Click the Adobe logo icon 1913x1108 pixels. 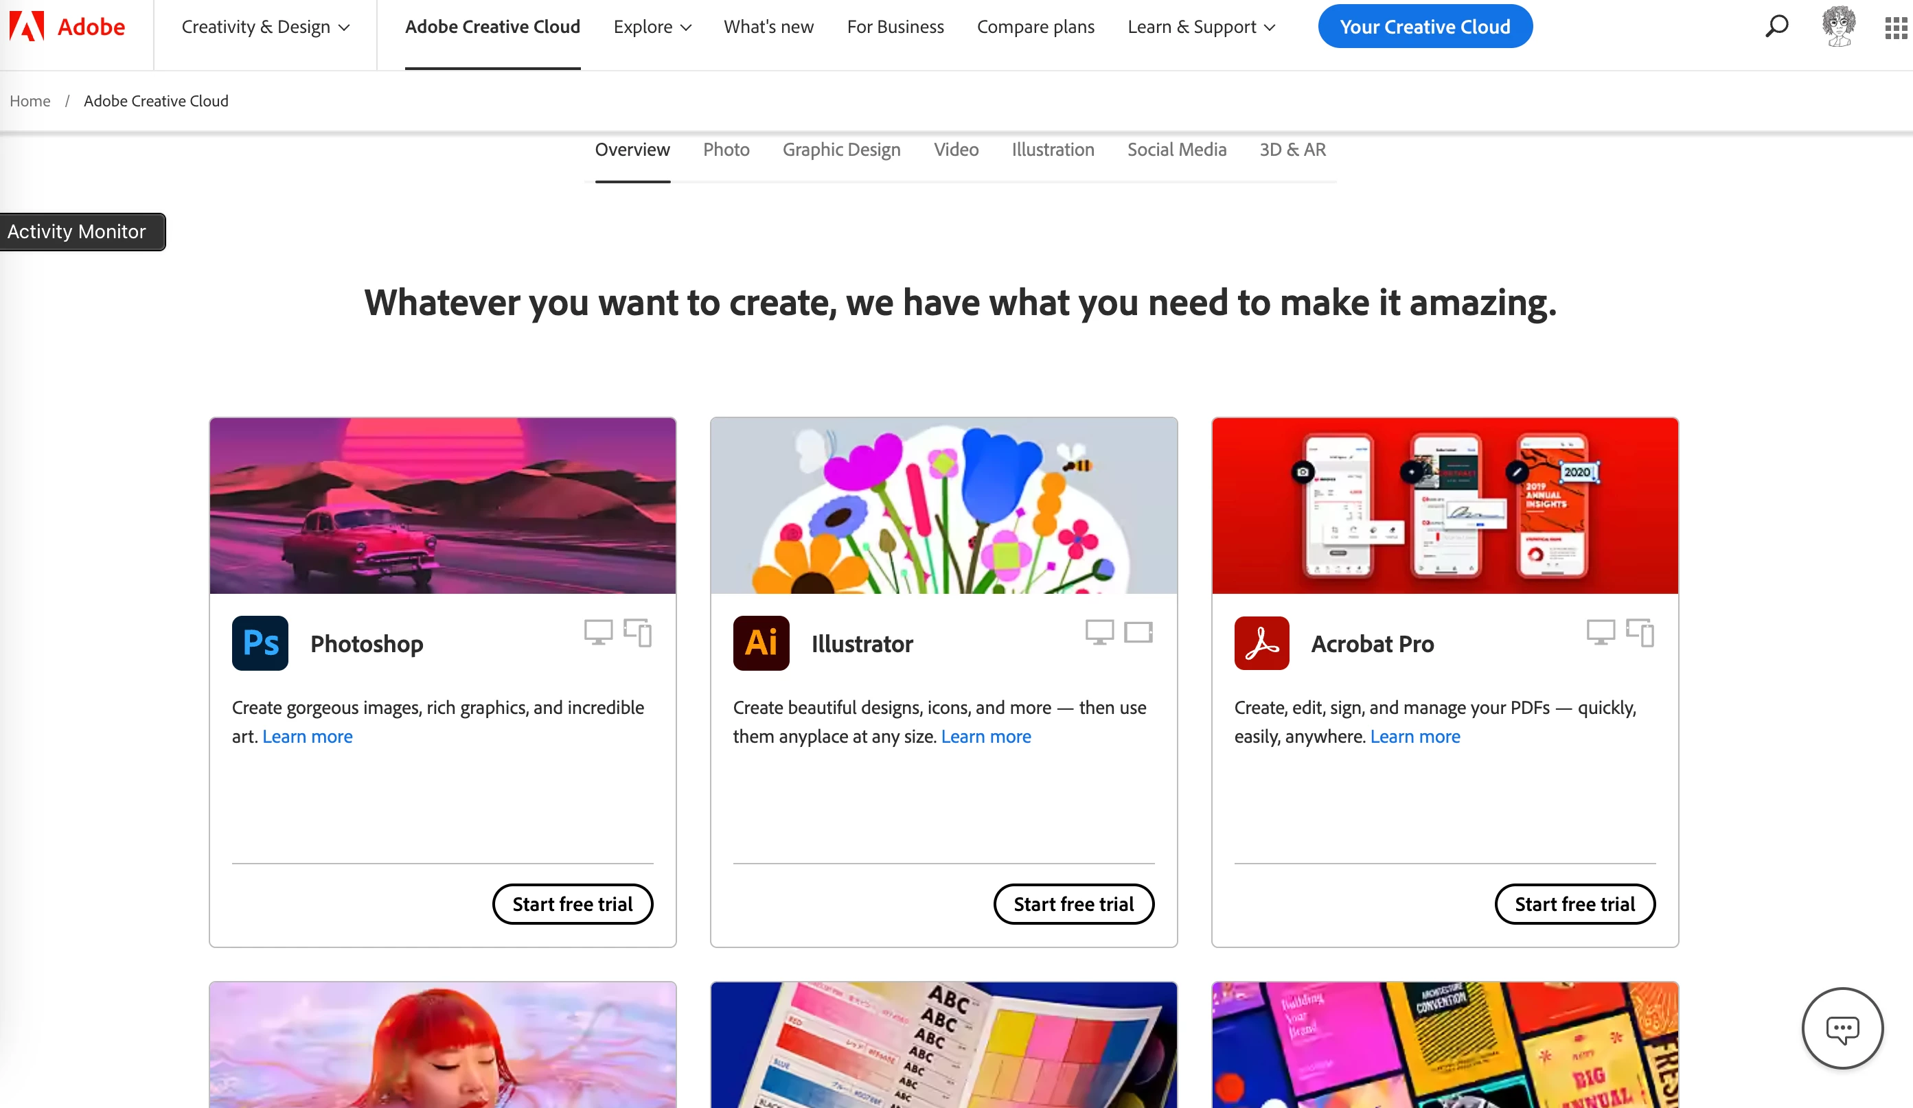coord(27,27)
